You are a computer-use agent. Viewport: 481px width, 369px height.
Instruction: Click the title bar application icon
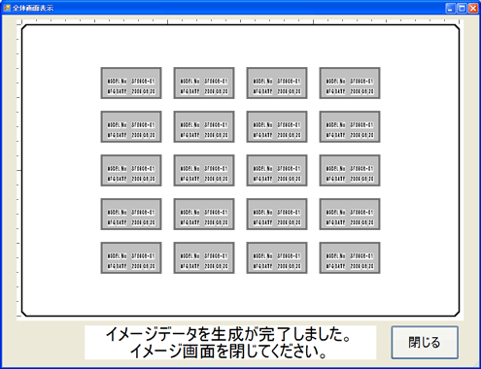[7, 8]
